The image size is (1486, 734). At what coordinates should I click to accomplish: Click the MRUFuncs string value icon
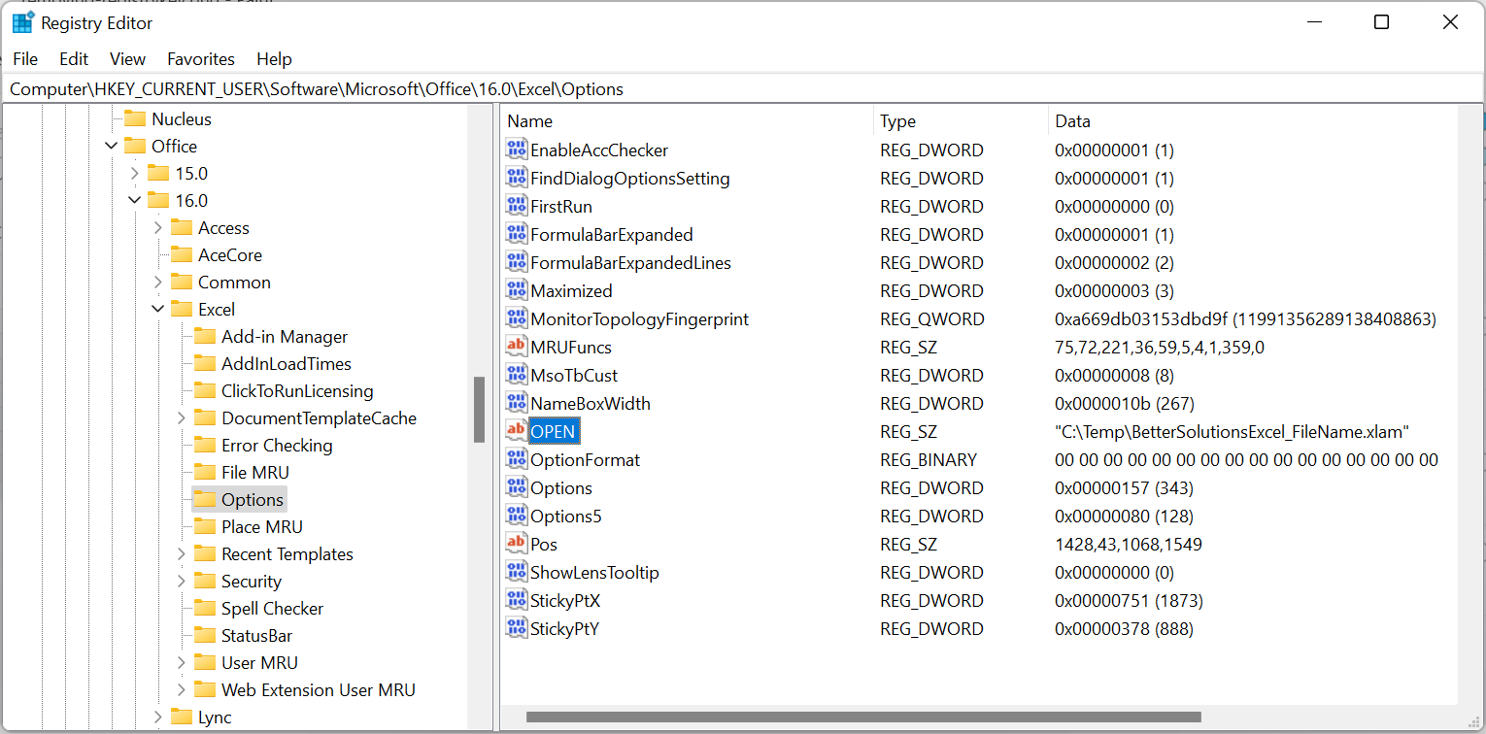[x=517, y=347]
